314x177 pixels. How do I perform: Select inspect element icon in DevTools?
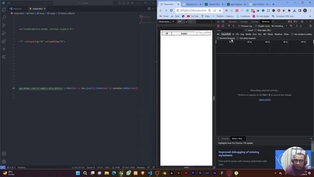218,22
